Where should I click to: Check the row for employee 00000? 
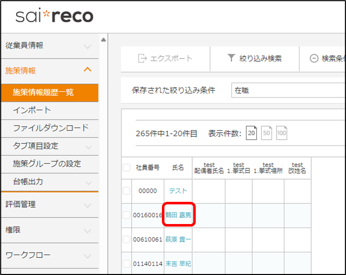tap(127, 191)
